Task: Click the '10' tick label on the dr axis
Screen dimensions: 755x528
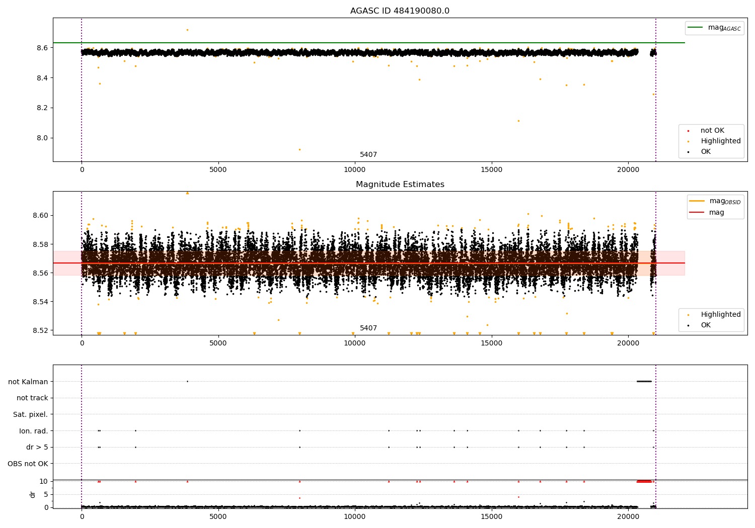Action: coord(44,481)
